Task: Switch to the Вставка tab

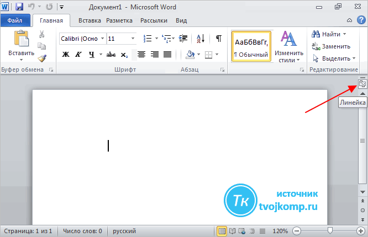Action: (90, 20)
